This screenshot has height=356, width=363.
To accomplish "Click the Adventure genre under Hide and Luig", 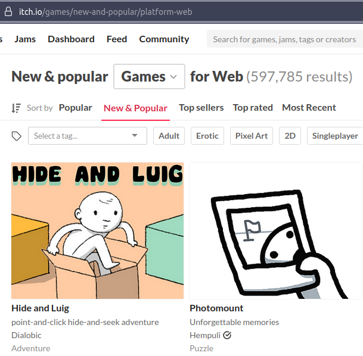I will pyautogui.click(x=31, y=348).
